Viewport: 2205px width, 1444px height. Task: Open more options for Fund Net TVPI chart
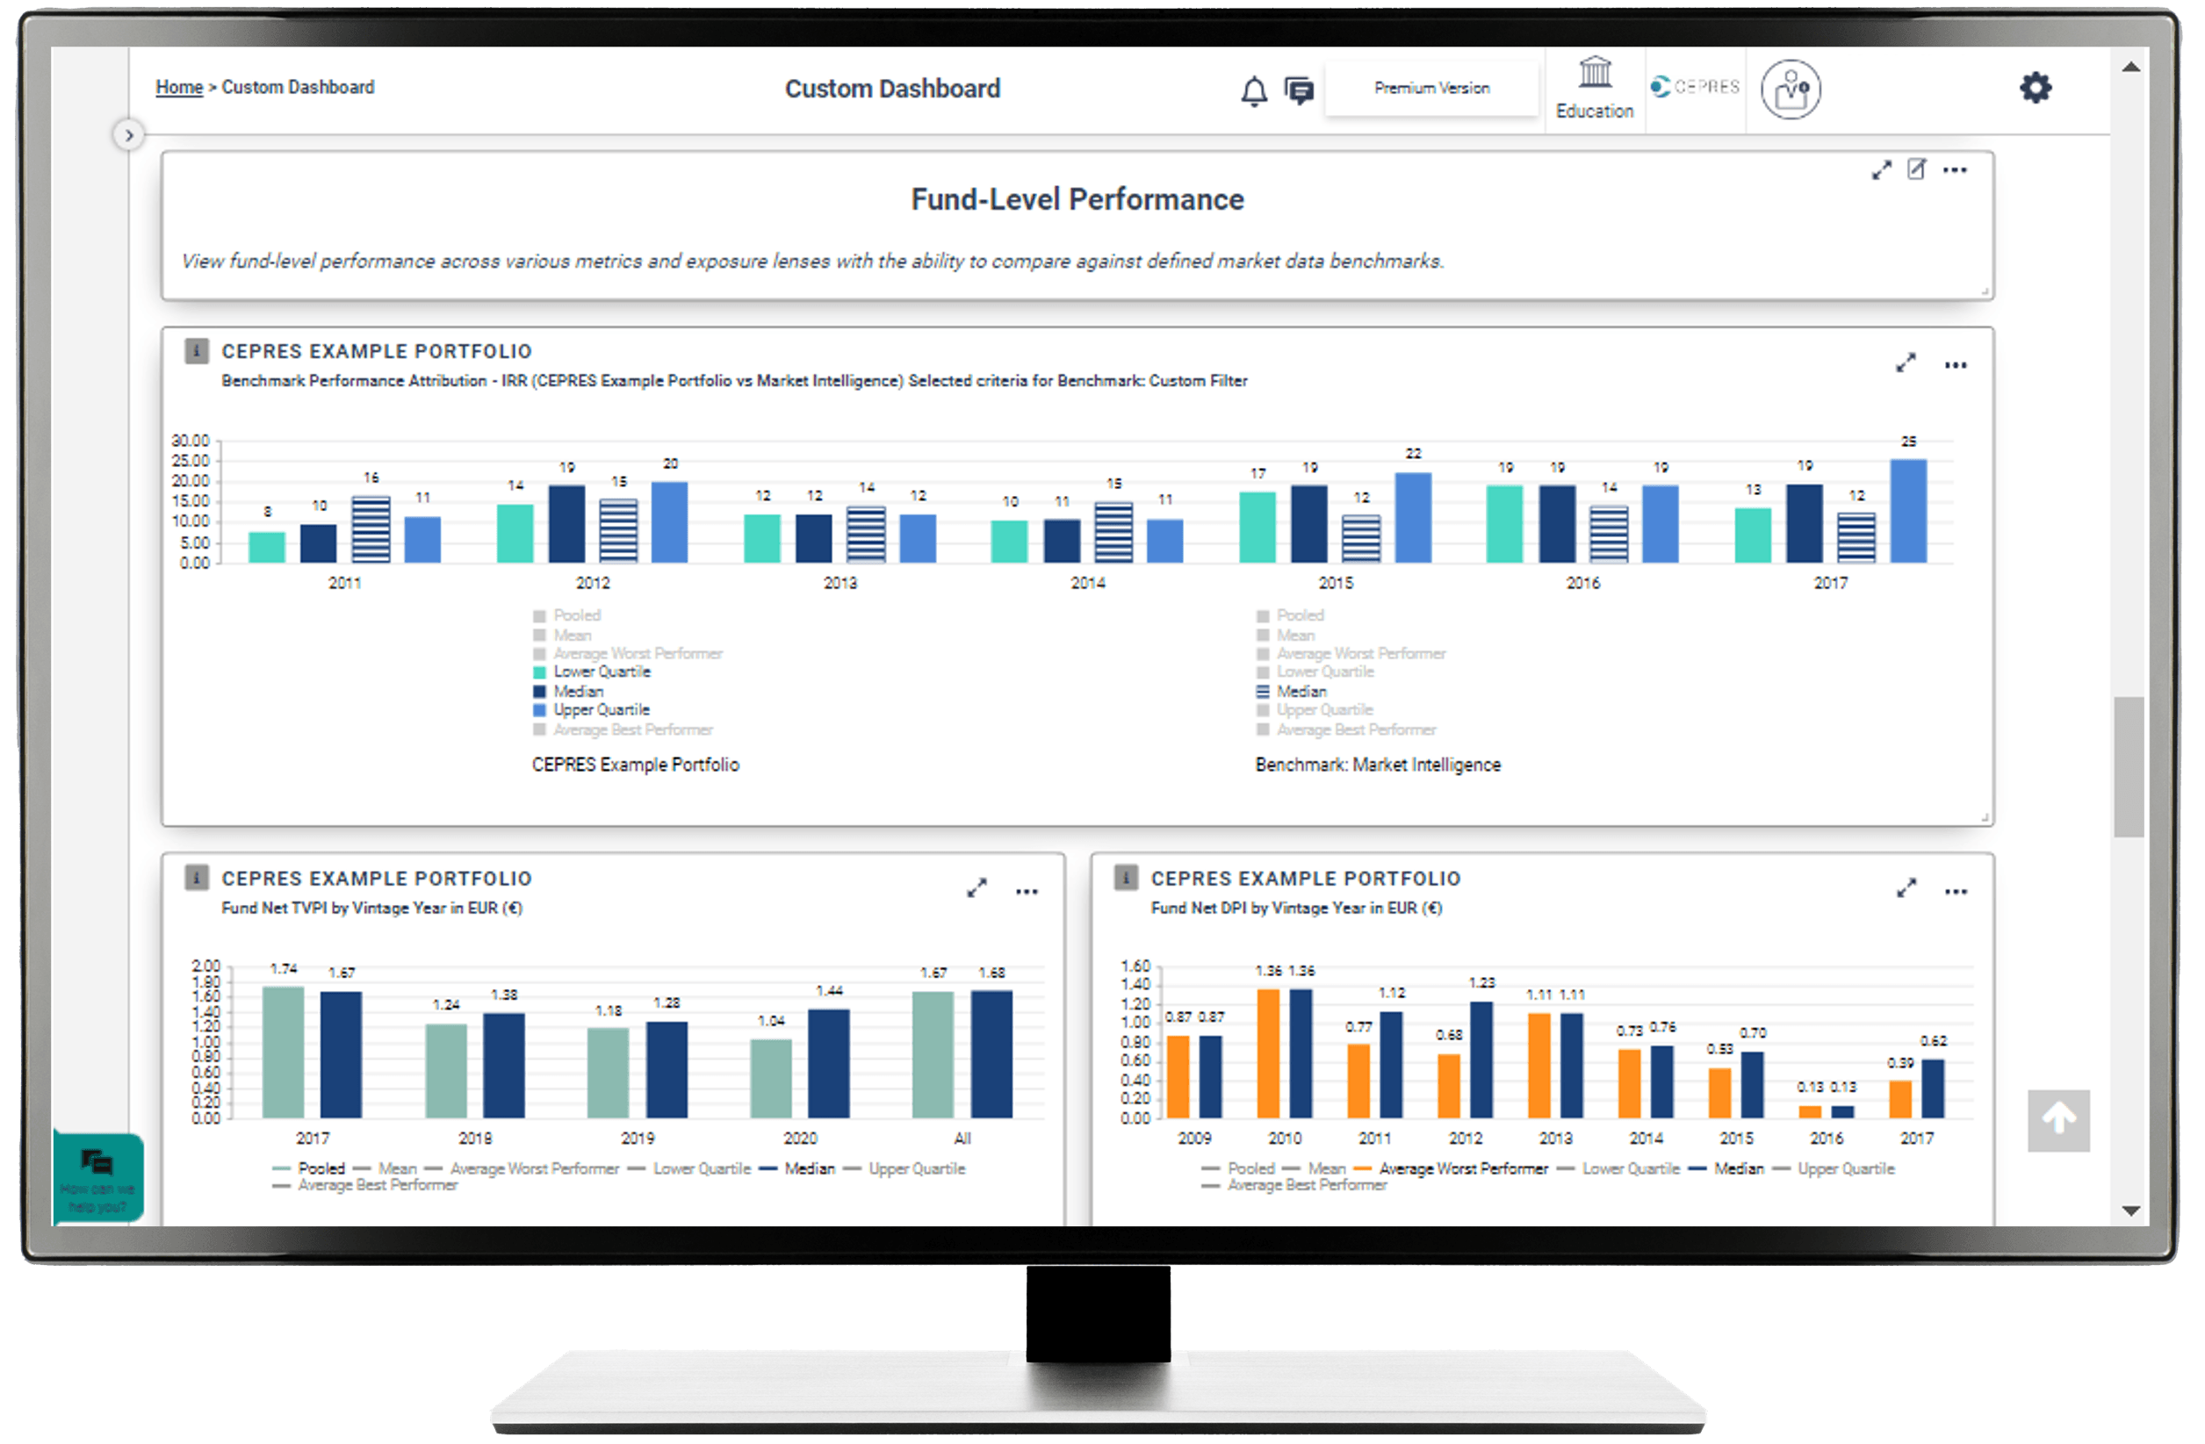pos(1027,892)
